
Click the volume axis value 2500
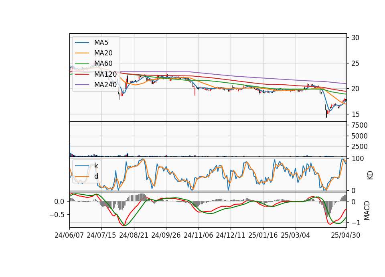pos(359,147)
